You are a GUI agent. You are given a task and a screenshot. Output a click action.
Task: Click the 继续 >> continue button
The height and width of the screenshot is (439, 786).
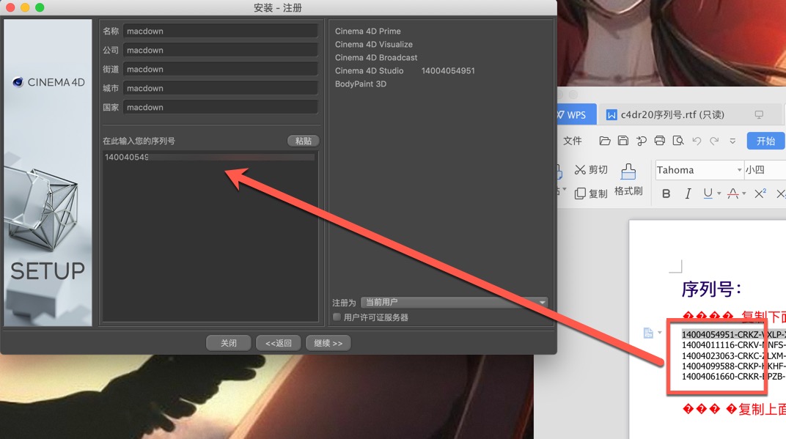click(x=328, y=343)
